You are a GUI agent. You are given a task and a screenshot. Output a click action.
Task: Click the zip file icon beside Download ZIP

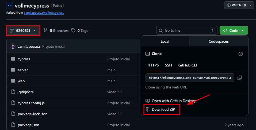click(x=148, y=109)
